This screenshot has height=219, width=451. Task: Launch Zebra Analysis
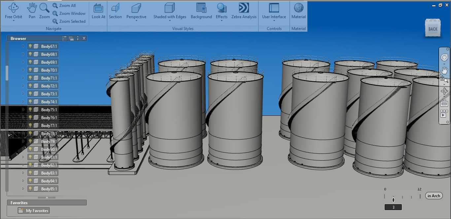pyautogui.click(x=244, y=11)
